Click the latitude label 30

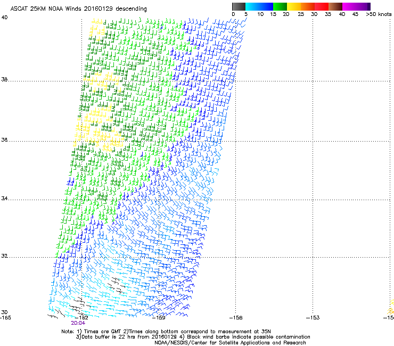4,312
